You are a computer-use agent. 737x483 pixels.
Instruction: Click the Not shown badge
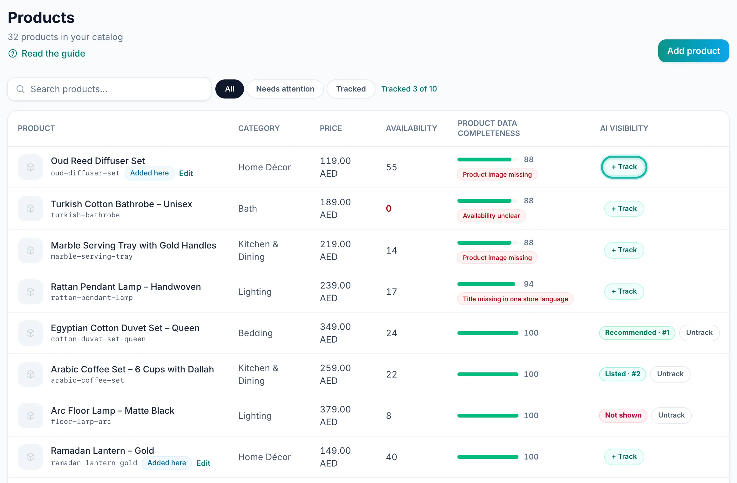click(623, 415)
